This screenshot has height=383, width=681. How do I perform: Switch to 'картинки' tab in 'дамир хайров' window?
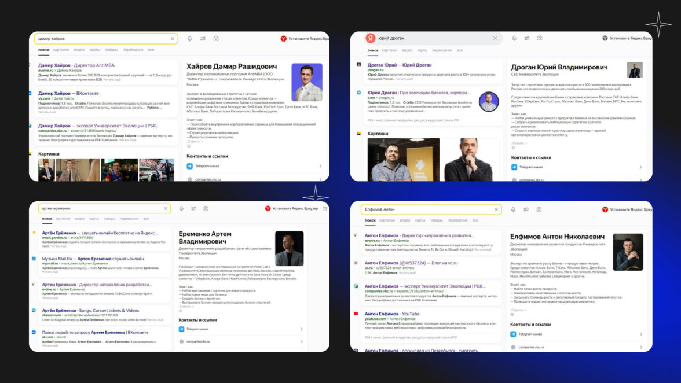(x=61, y=50)
